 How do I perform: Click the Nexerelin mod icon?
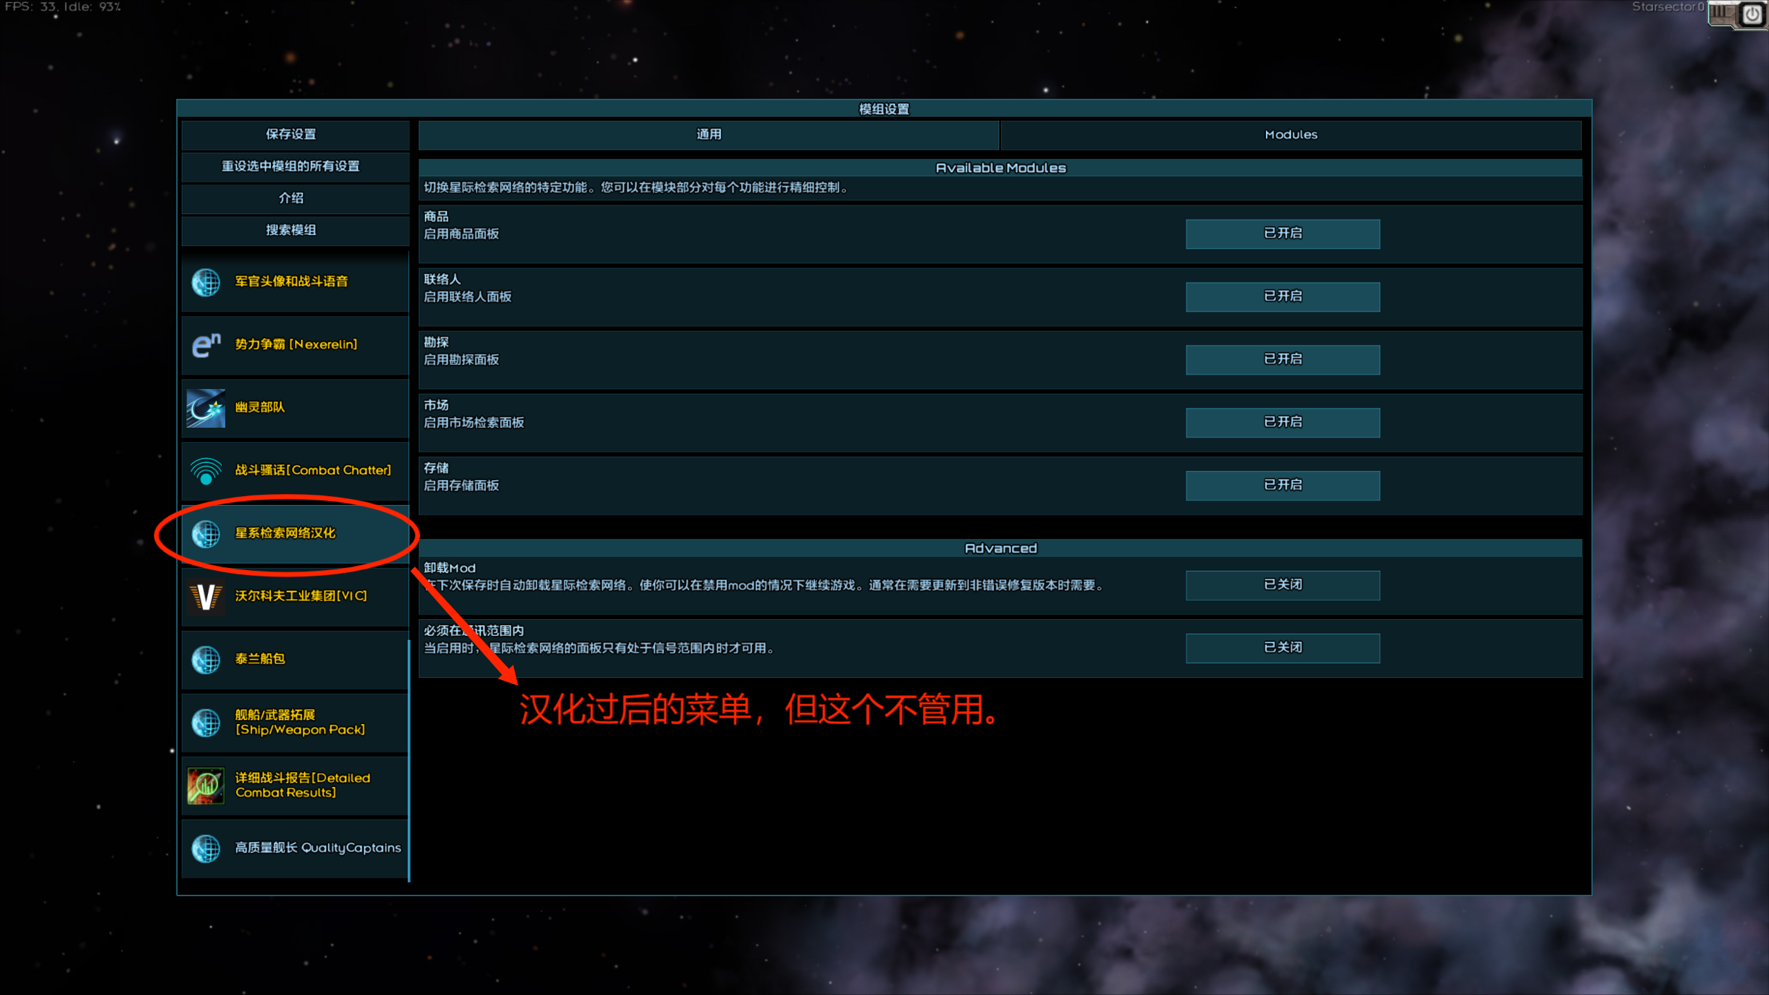(206, 345)
